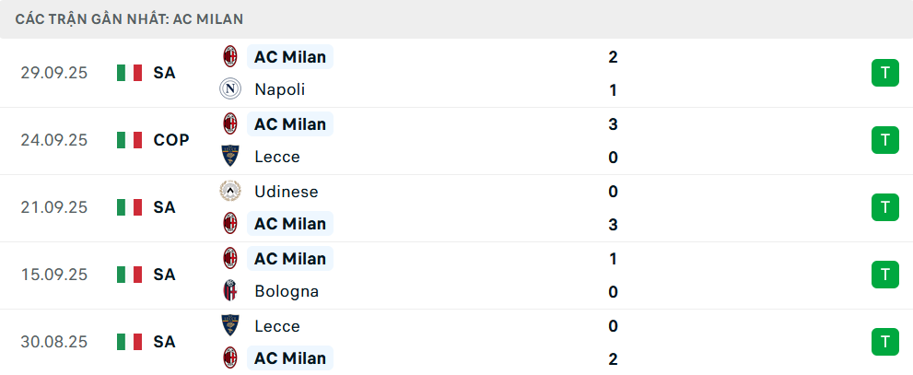This screenshot has width=913, height=375.
Task: Click green T badge for 24.09.25 match
Action: [884, 140]
